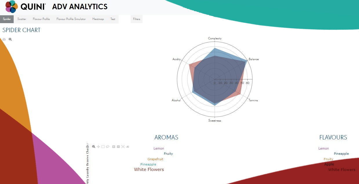Open the Filters panel
The width and height of the screenshot is (359, 184).
(136, 19)
